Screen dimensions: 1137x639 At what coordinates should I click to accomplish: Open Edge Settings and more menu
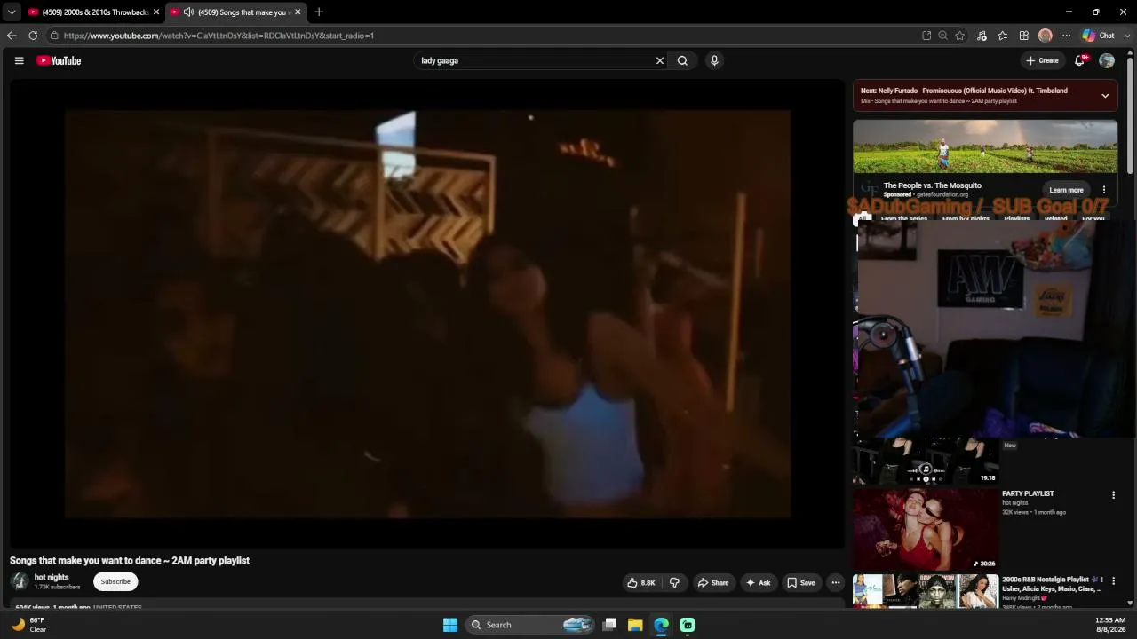point(1066,35)
